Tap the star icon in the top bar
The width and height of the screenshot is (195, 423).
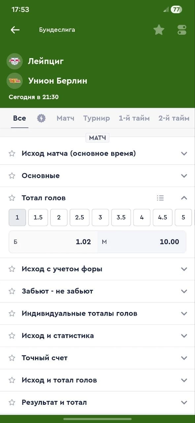pyautogui.click(x=159, y=30)
